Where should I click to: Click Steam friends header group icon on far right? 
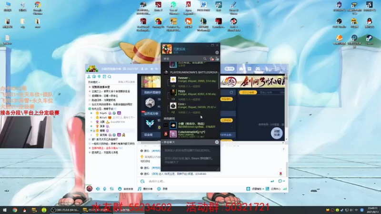tap(217, 58)
